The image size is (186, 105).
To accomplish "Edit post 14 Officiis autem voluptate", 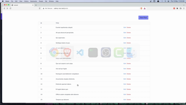I will [x=125, y=94].
